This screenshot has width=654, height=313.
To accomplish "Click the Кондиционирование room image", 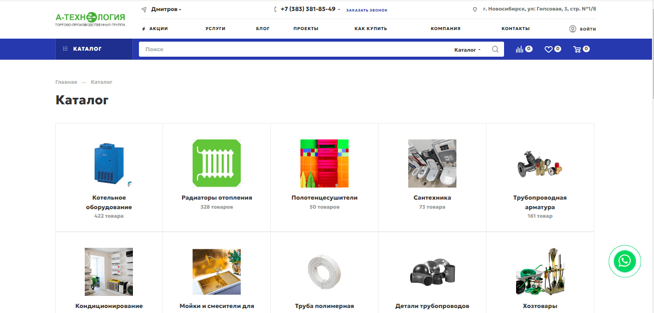I will click(109, 271).
